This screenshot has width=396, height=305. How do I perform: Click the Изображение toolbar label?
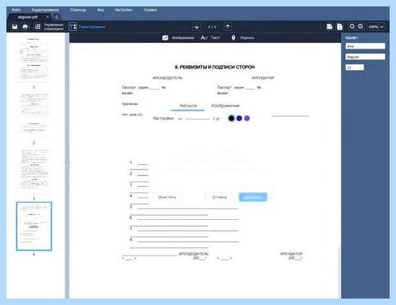[183, 38]
